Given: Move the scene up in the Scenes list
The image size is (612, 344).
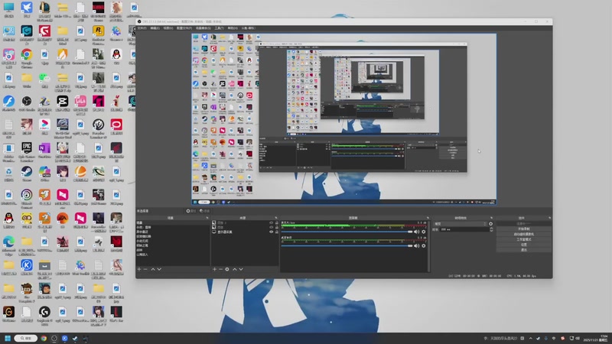Looking at the screenshot, I should (x=152, y=269).
